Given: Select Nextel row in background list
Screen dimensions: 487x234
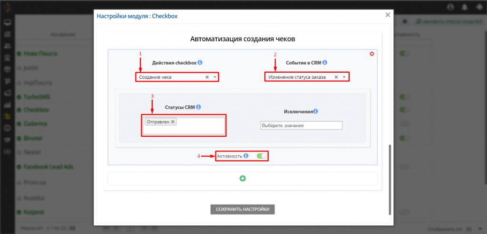Looking at the screenshot, I should tap(33, 152).
